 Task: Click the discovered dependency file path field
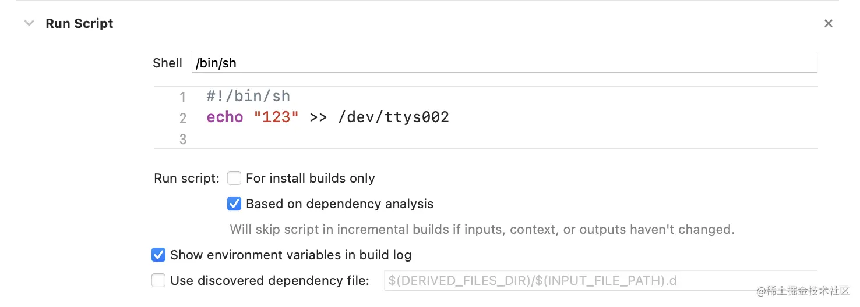pyautogui.click(x=599, y=281)
